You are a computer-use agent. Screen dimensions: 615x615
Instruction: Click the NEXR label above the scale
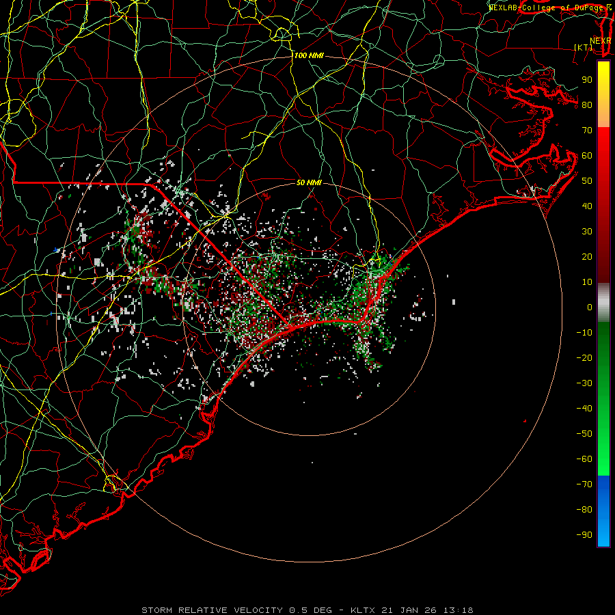click(x=601, y=41)
